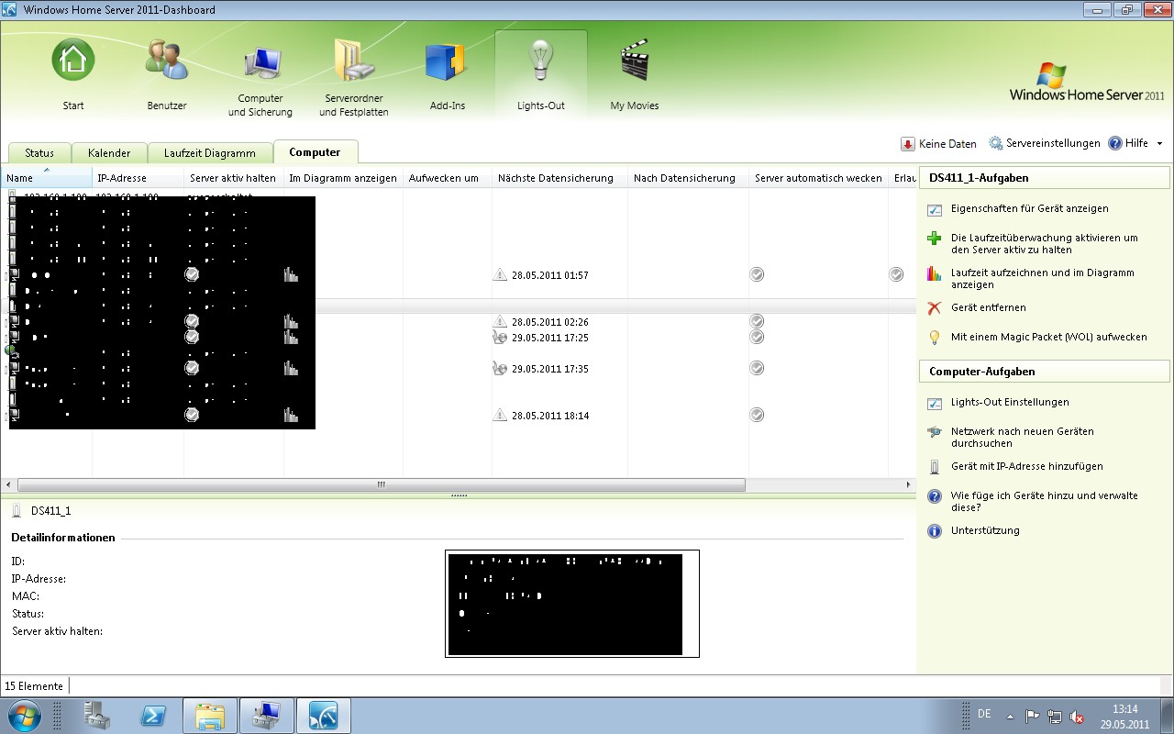The image size is (1174, 734).
Task: Open the Add-Ins section
Action: pyautogui.click(x=448, y=75)
